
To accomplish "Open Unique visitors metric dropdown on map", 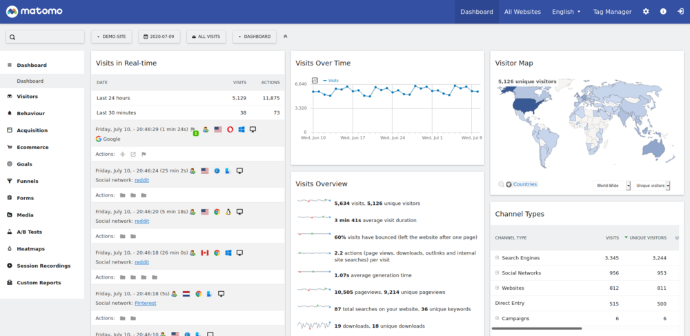I will point(653,186).
